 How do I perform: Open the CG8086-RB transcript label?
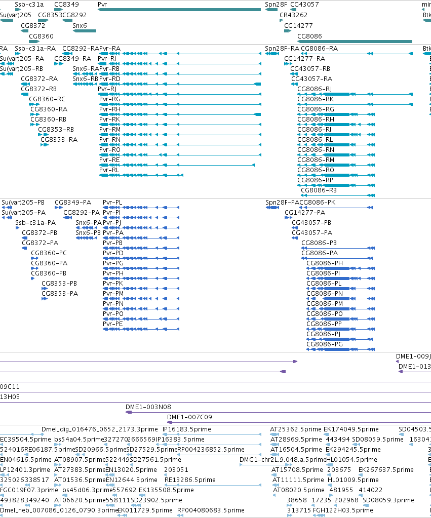pos(319,190)
